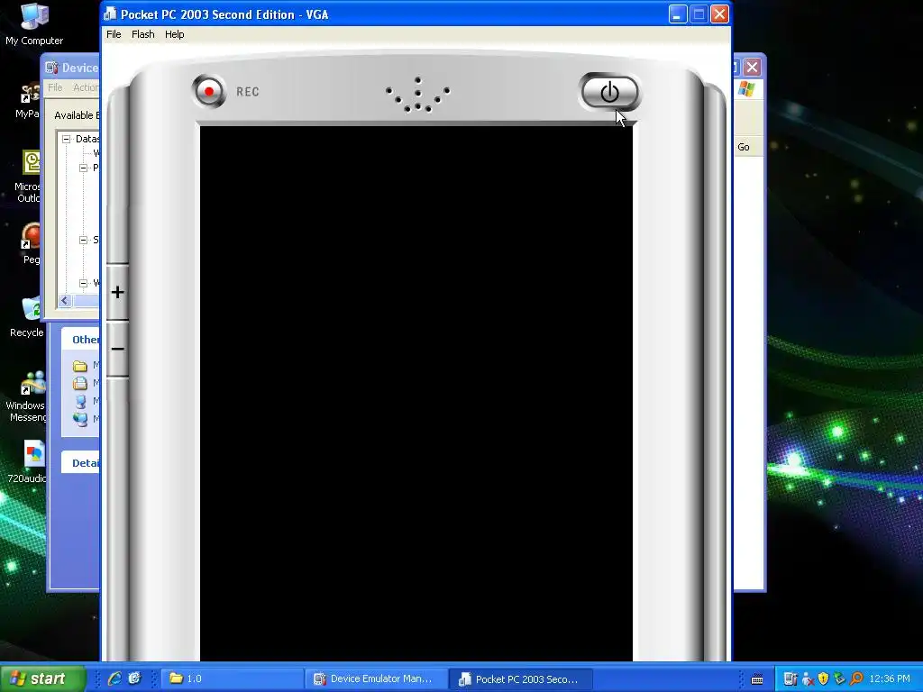This screenshot has width=923, height=692.
Task: Click Pocket PC 2003 taskbar button
Action: pos(521,678)
